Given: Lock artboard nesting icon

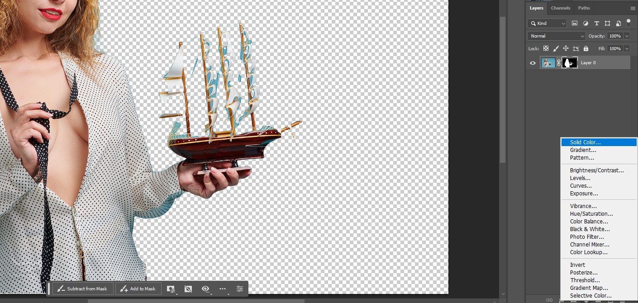Looking at the screenshot, I should click(x=576, y=48).
